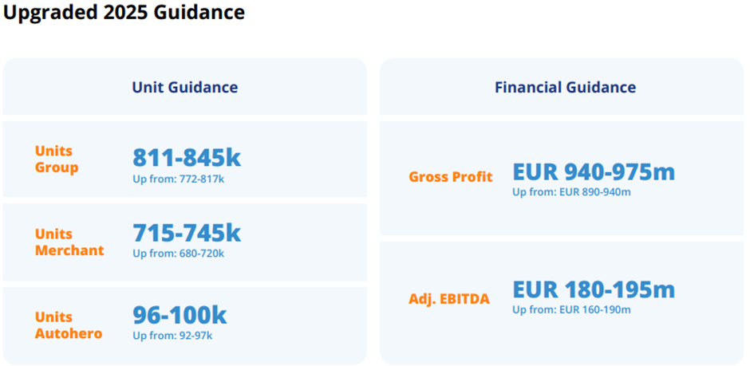Click the Gross Profit label

coord(450,177)
